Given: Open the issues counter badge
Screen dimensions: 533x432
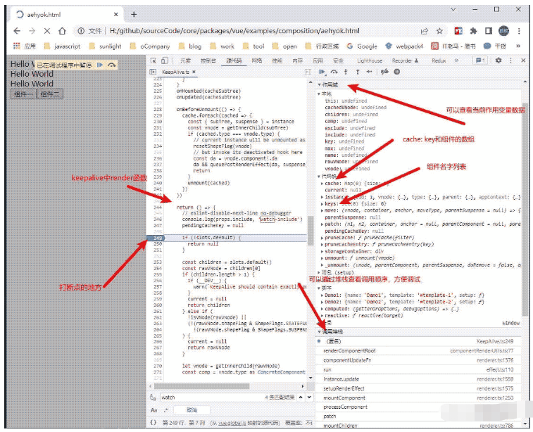Looking at the screenshot, I should [x=480, y=61].
